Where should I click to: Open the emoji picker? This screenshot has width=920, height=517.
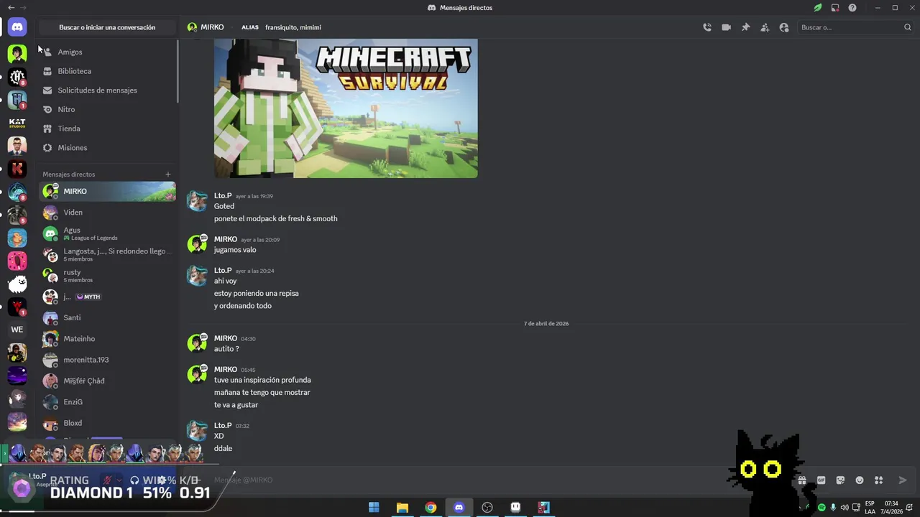point(860,480)
